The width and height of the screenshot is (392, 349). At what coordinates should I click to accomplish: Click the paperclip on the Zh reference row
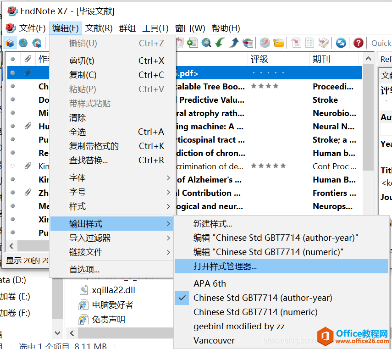28,192
